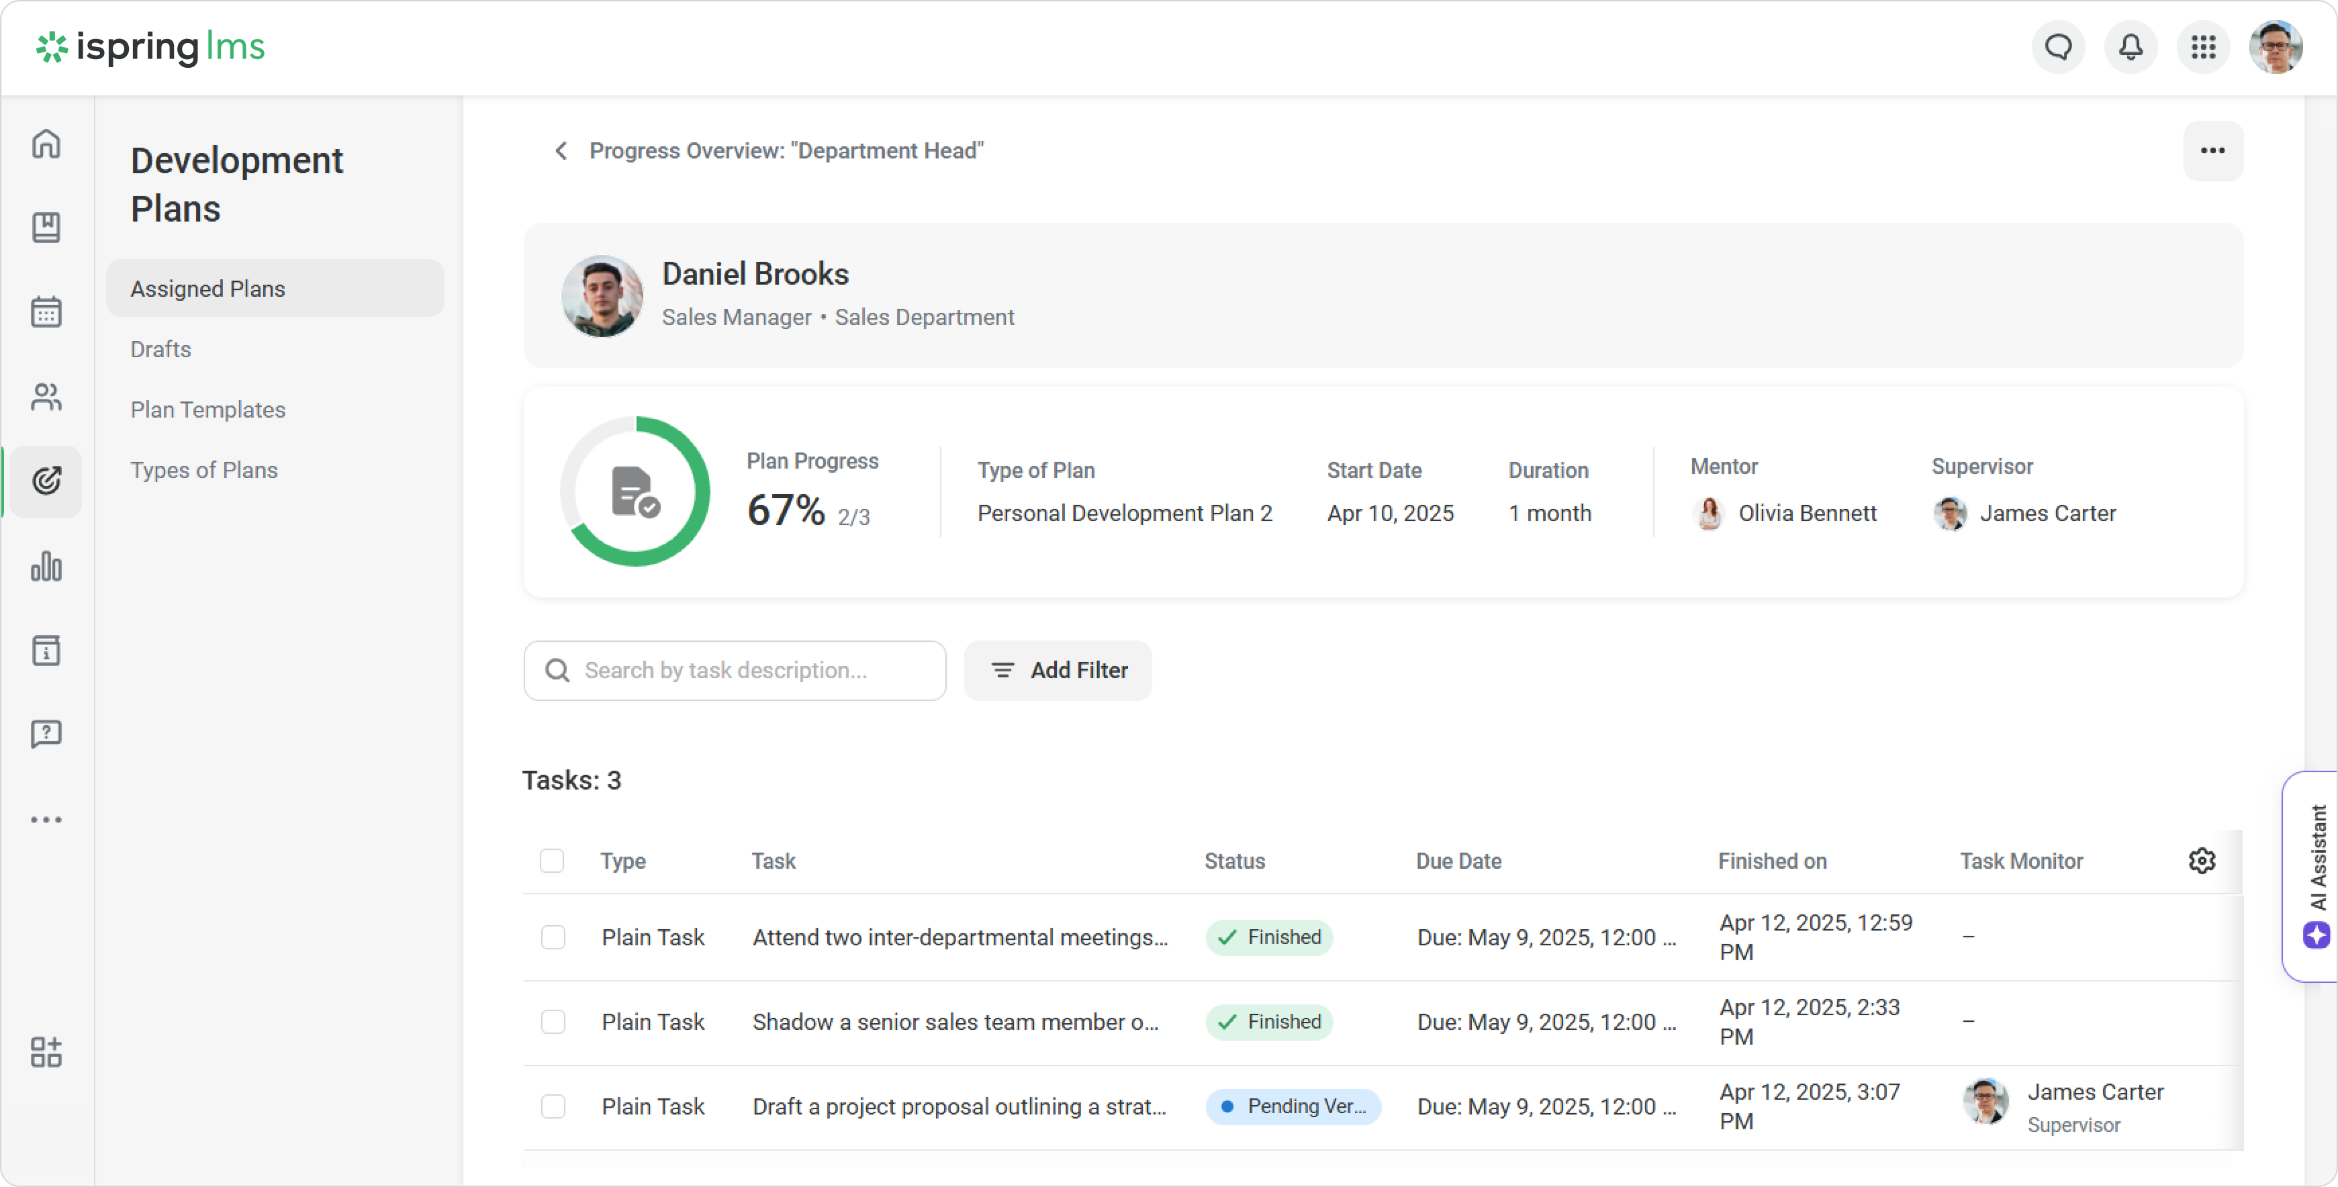The height and width of the screenshot is (1187, 2338).
Task: Open the help question icon in sidebar
Action: tap(46, 733)
